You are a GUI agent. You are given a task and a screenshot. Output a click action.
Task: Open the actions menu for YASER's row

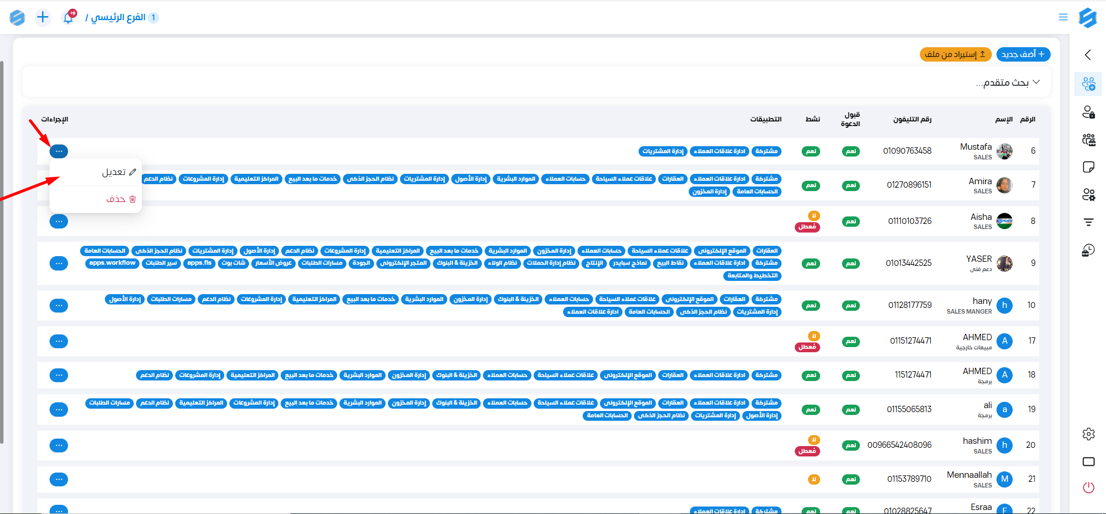(x=59, y=264)
